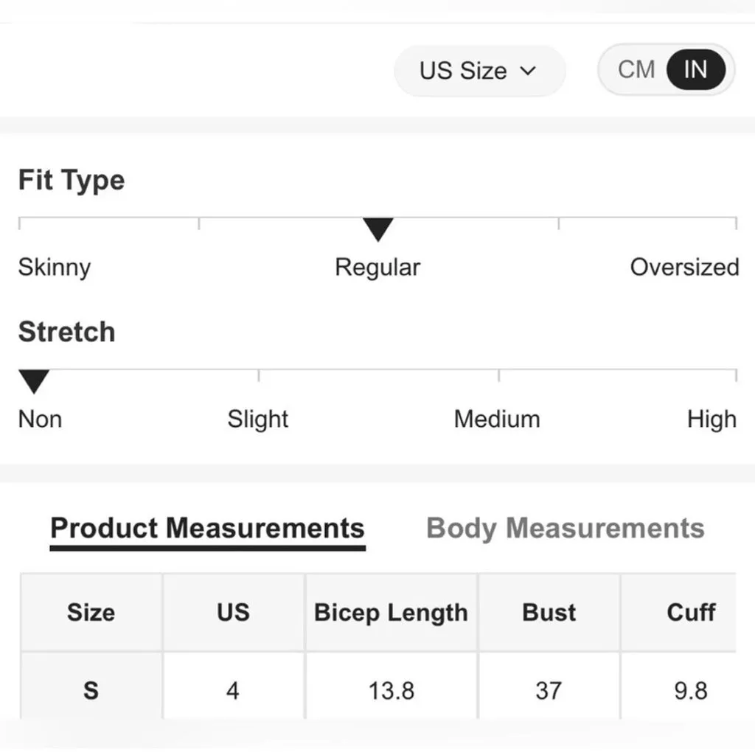Select the IN unit option
755x755 pixels.
(696, 70)
